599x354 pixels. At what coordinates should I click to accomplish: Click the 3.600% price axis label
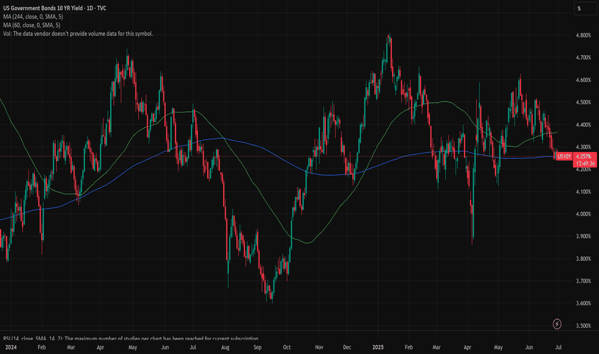point(584,303)
